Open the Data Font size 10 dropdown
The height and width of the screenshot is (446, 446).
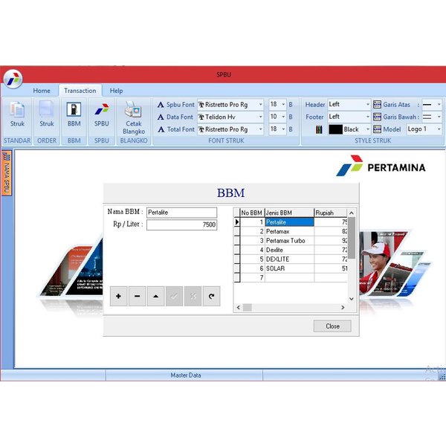point(283,117)
